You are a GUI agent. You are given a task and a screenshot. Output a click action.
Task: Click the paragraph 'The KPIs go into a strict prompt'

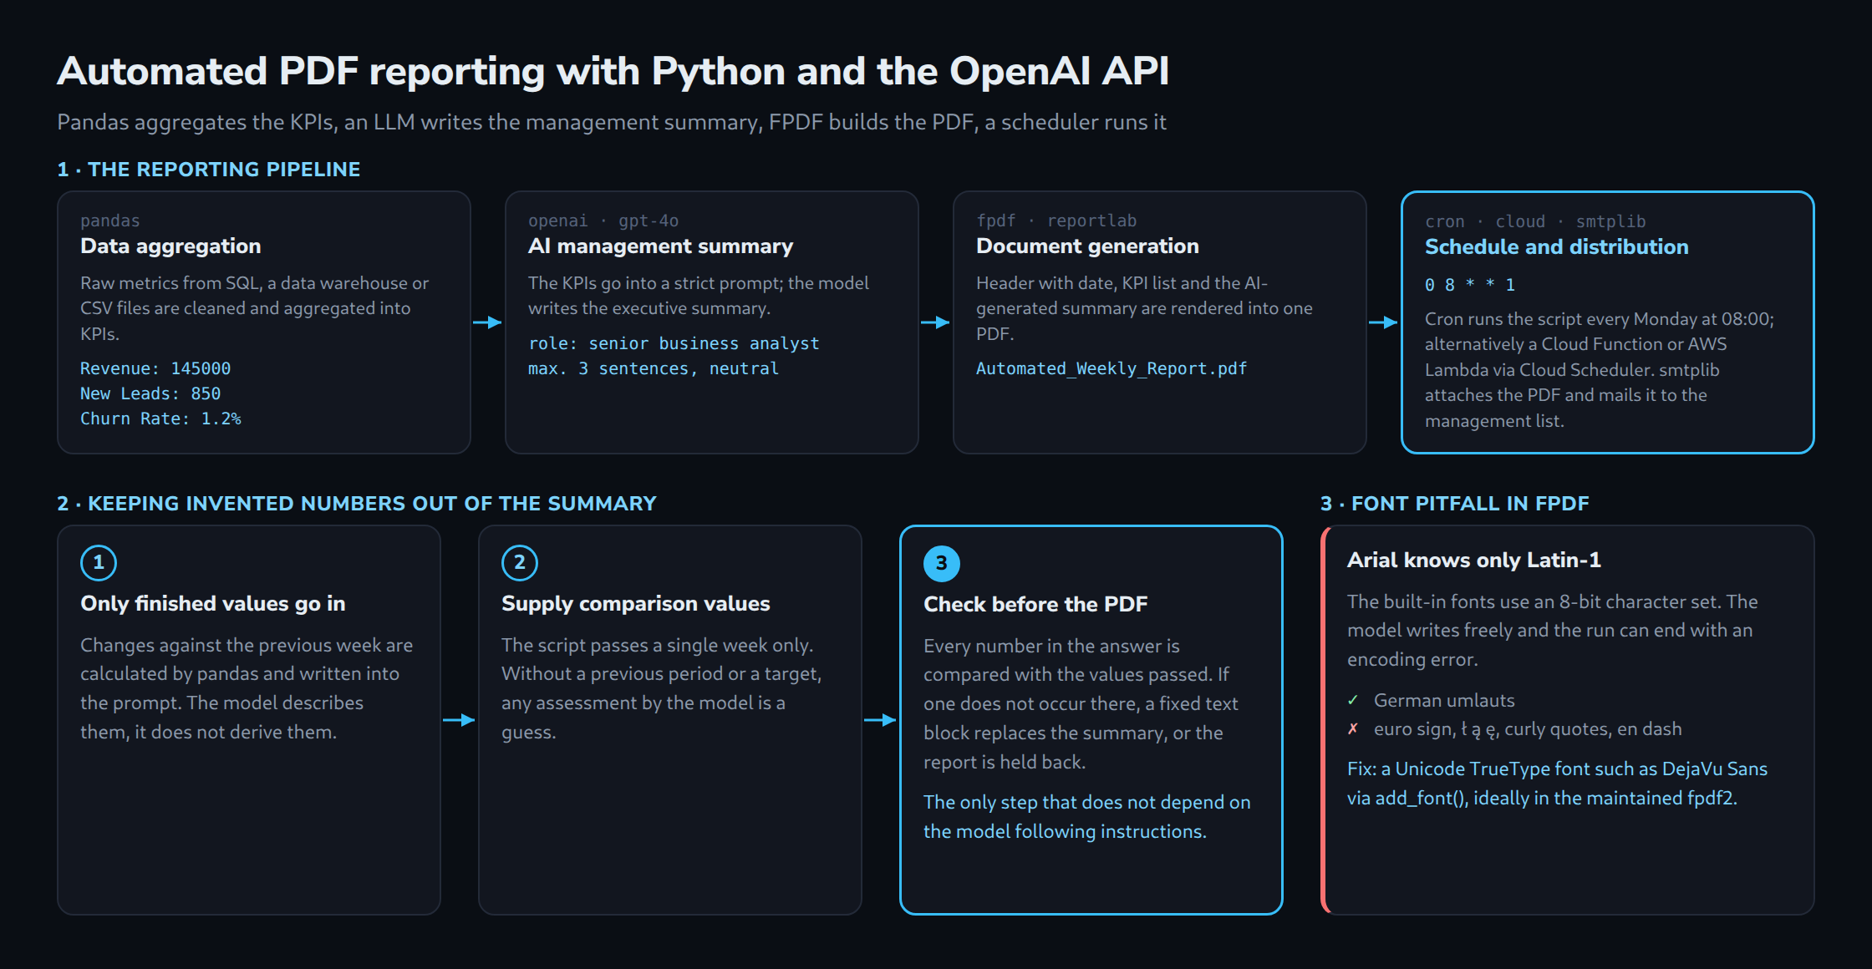699,296
